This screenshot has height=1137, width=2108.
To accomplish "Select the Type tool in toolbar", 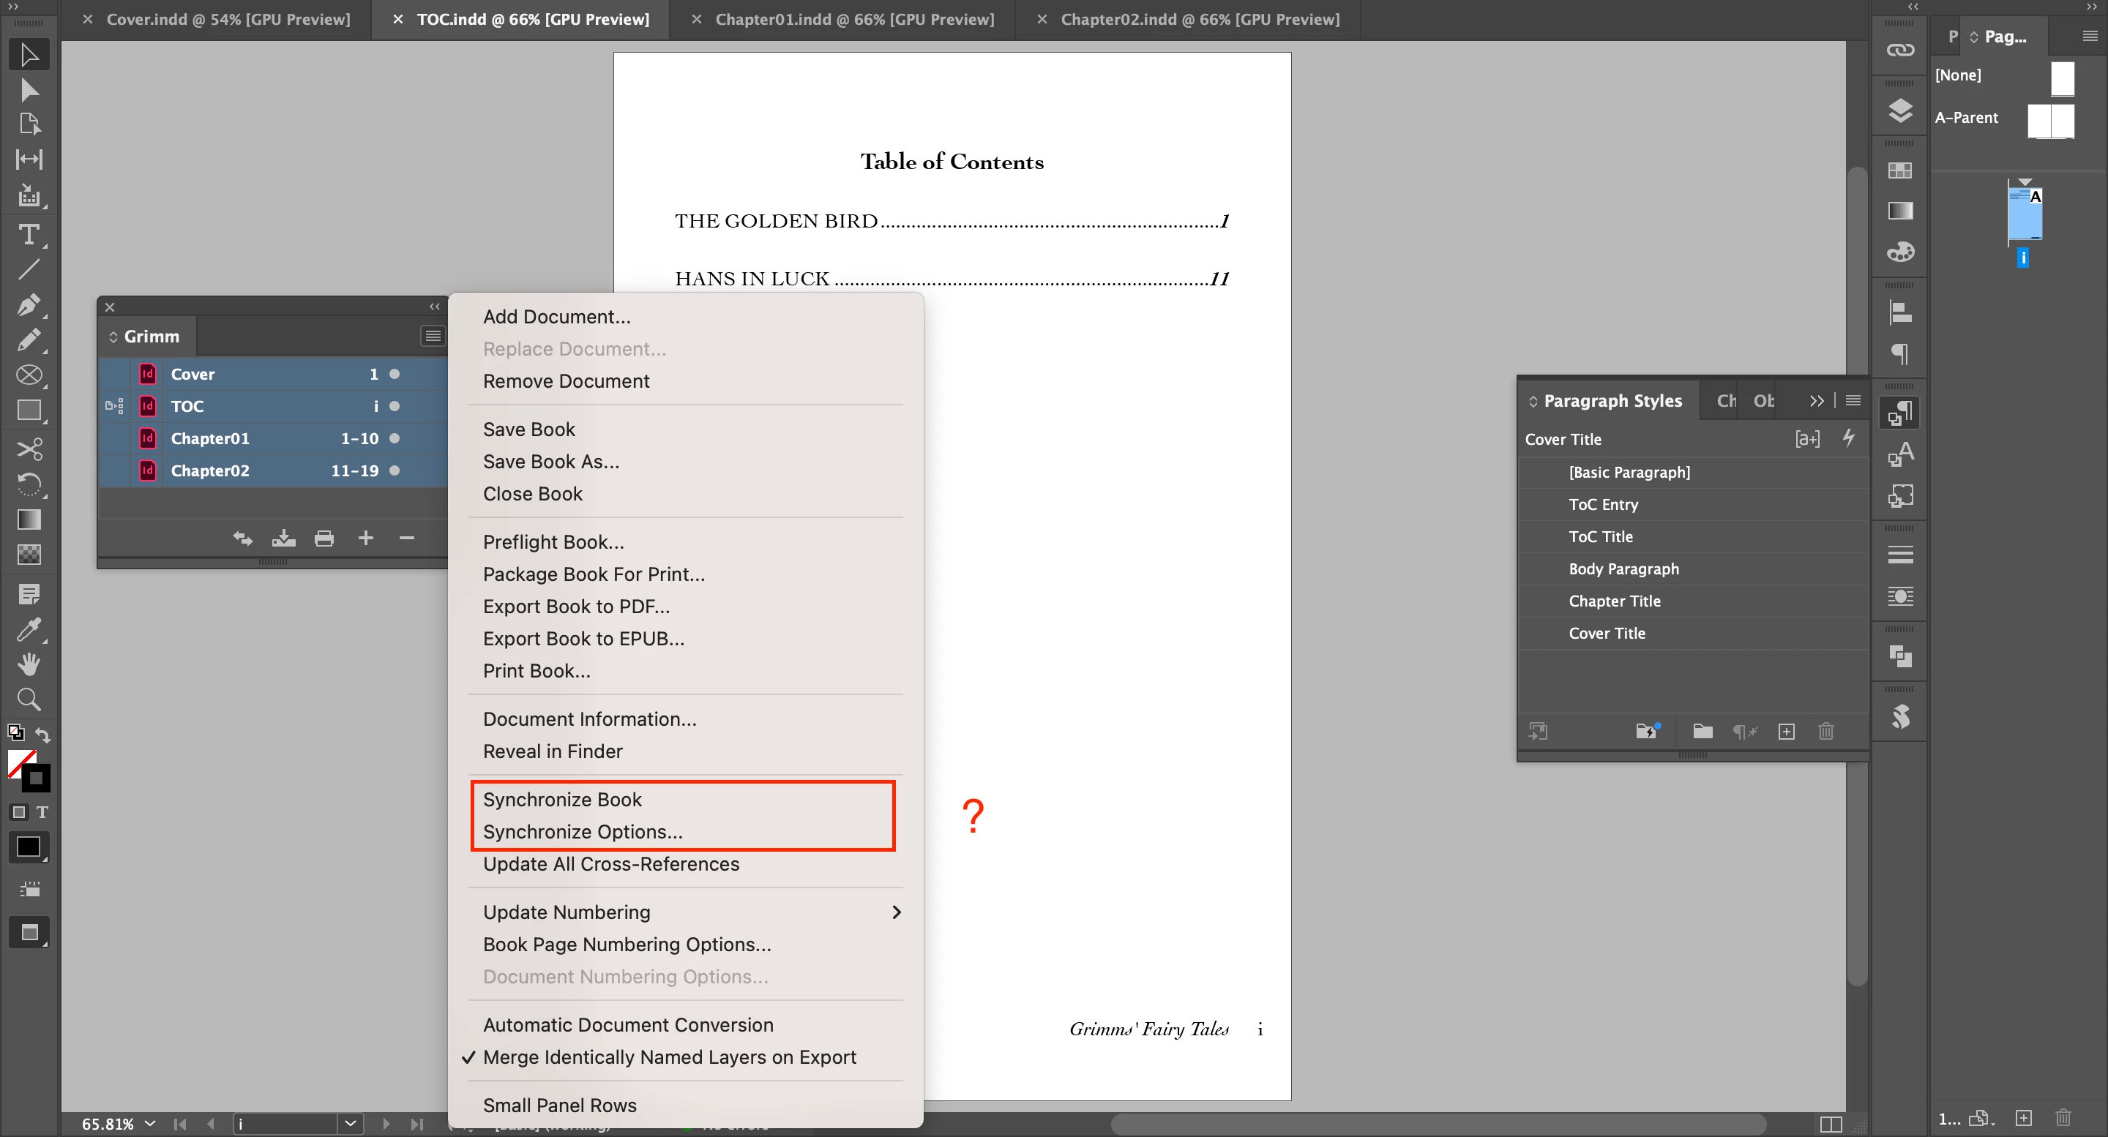I will pyautogui.click(x=29, y=235).
